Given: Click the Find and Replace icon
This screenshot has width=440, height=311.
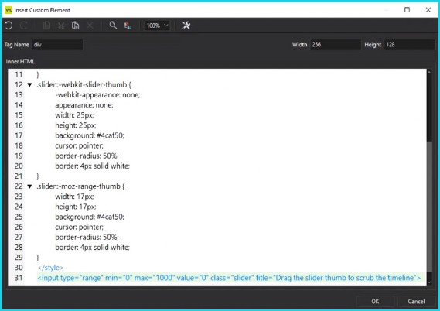Looking at the screenshot, I should (x=128, y=26).
